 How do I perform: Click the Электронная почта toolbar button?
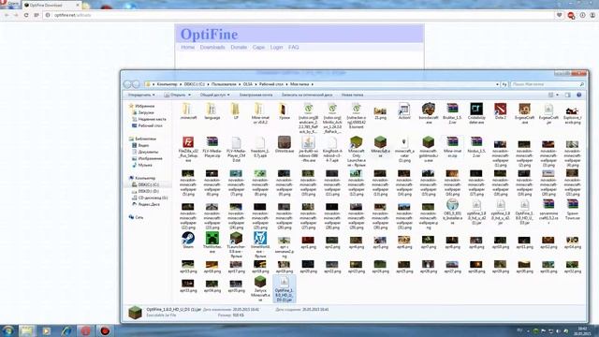256,95
